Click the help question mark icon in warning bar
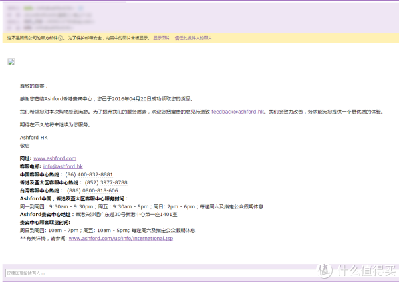 60,38
